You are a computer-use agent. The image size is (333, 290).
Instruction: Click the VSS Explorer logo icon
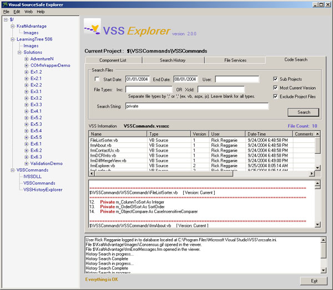pyautogui.click(x=92, y=27)
